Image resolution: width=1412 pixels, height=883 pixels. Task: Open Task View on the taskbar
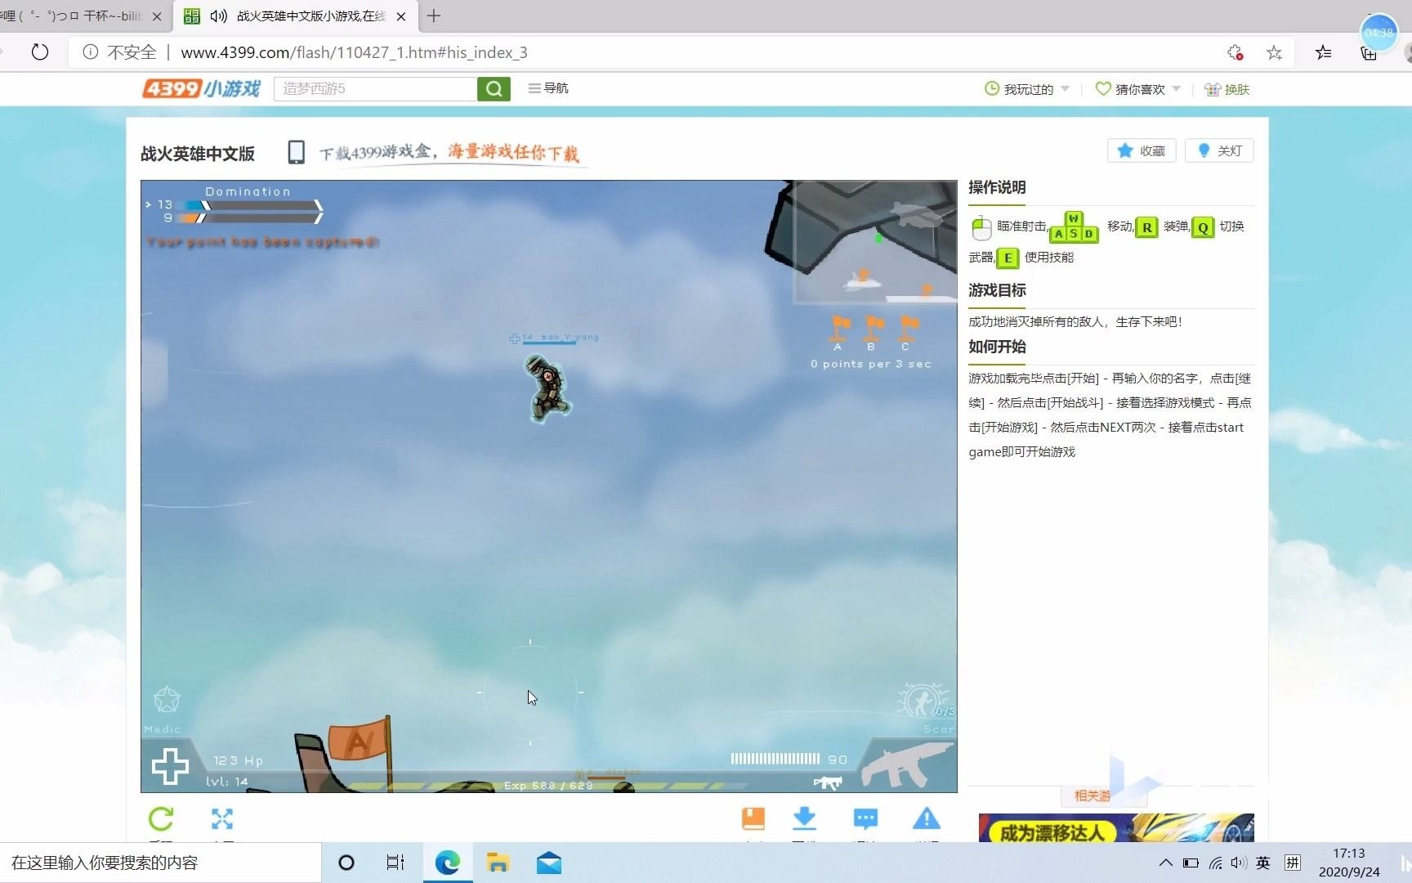pyautogui.click(x=395, y=863)
